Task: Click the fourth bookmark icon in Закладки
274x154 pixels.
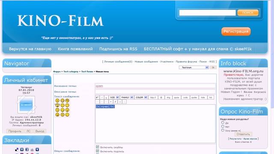Action: click(x=32, y=149)
